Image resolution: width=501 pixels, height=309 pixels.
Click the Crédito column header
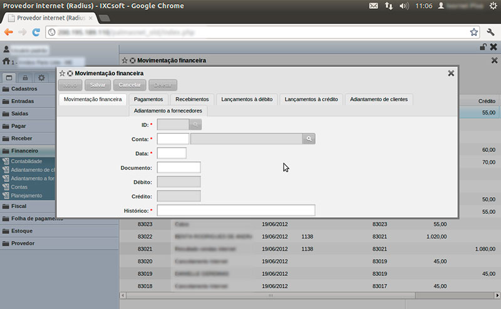pyautogui.click(x=487, y=101)
